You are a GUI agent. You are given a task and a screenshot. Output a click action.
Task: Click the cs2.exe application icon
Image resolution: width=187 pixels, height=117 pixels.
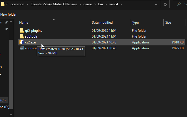click(22, 42)
